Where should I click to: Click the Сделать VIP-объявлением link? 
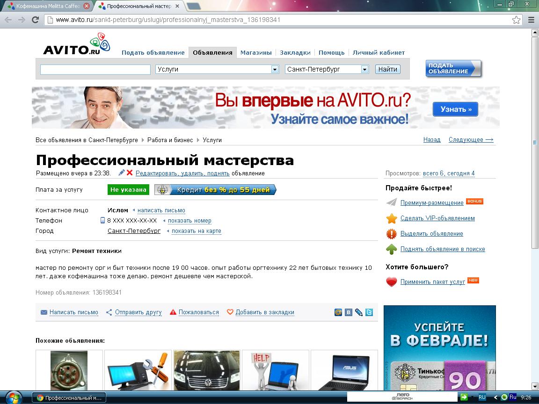pos(437,218)
